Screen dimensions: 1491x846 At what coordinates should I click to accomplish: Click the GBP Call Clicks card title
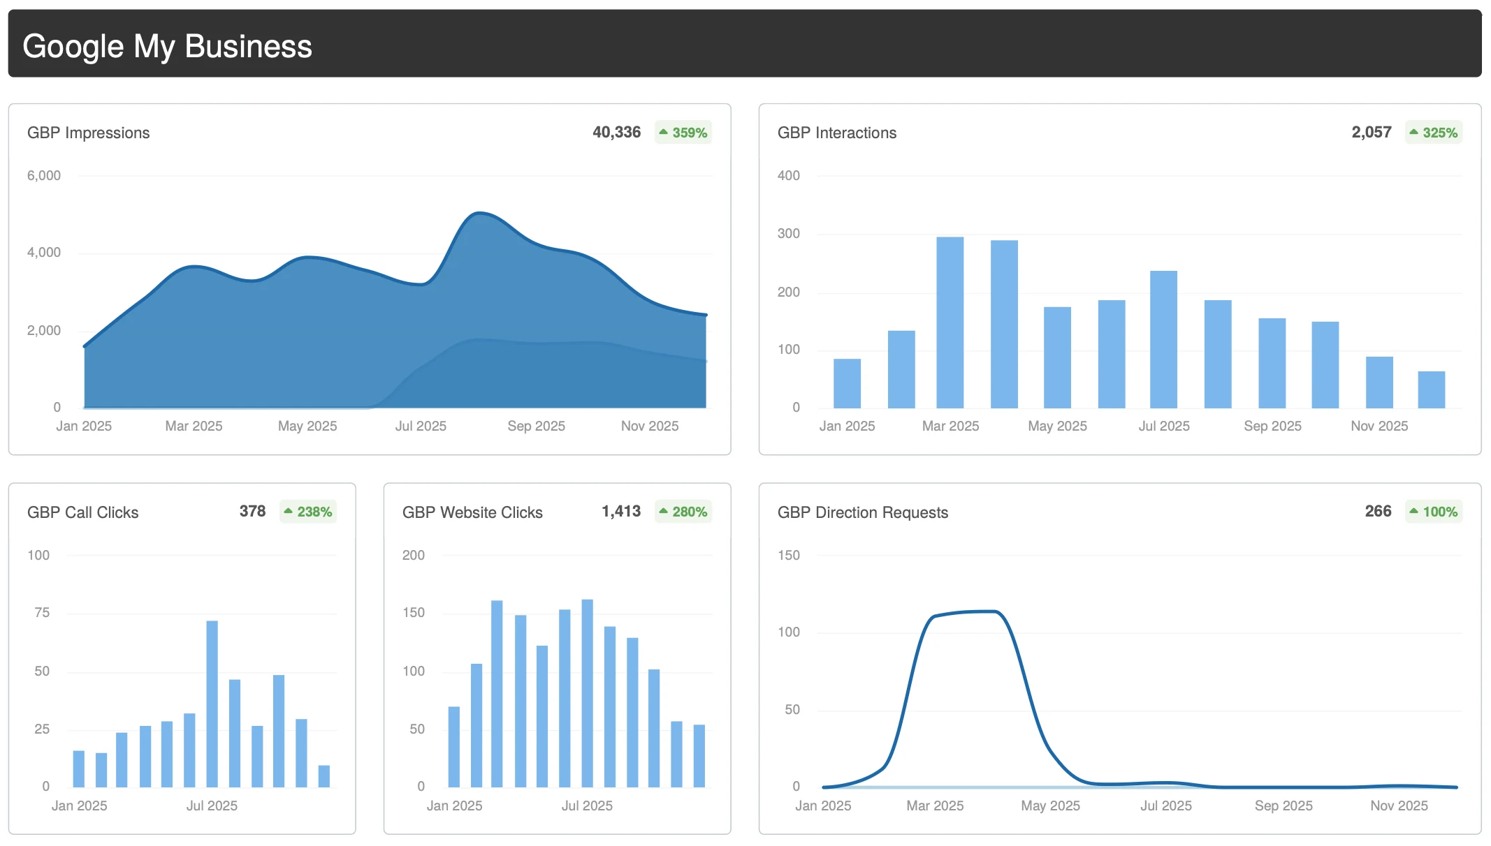point(82,512)
